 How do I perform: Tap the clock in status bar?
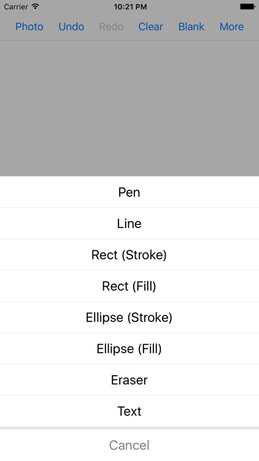point(130,7)
